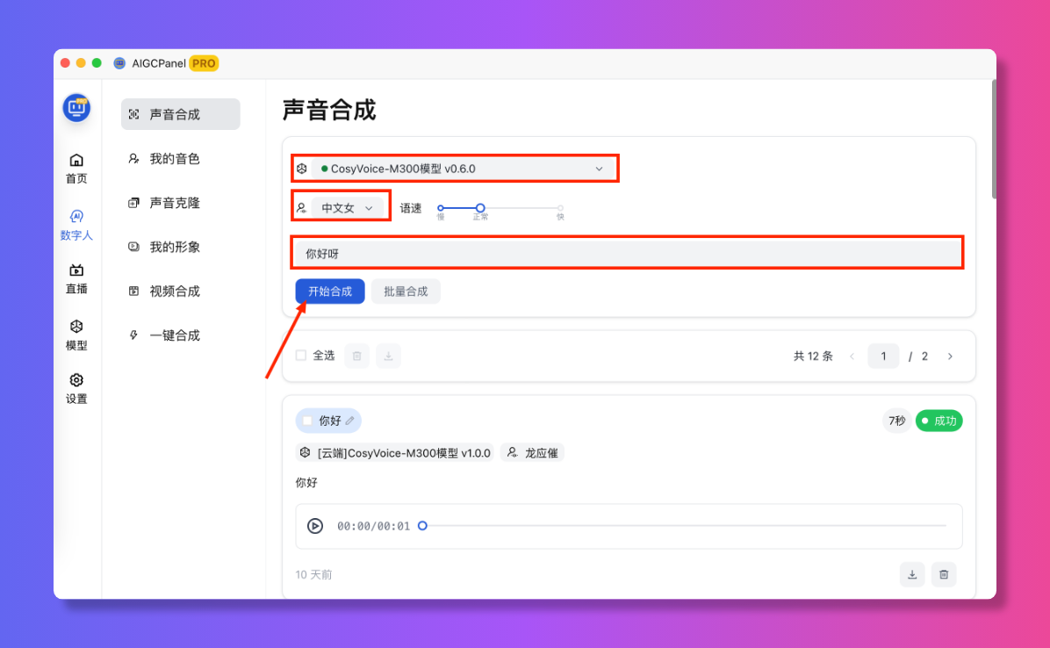Open 设置 from the sidebar

tap(76, 389)
